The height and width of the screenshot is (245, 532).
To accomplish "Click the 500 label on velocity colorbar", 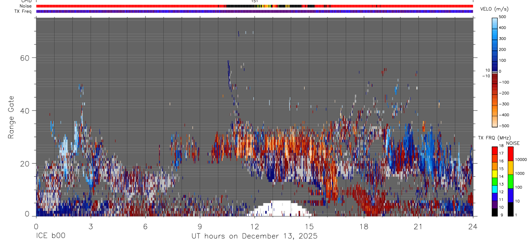I will pyautogui.click(x=503, y=17).
